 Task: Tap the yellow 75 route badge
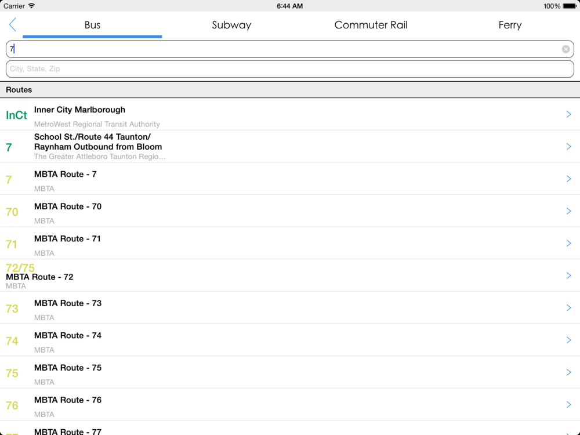(12, 373)
